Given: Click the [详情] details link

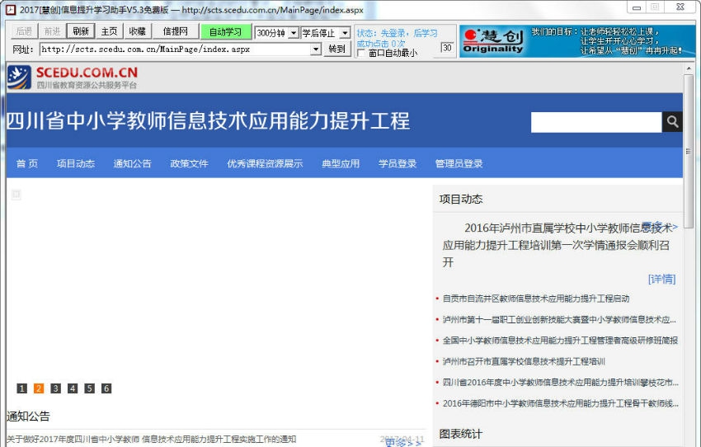Looking at the screenshot, I should [661, 279].
